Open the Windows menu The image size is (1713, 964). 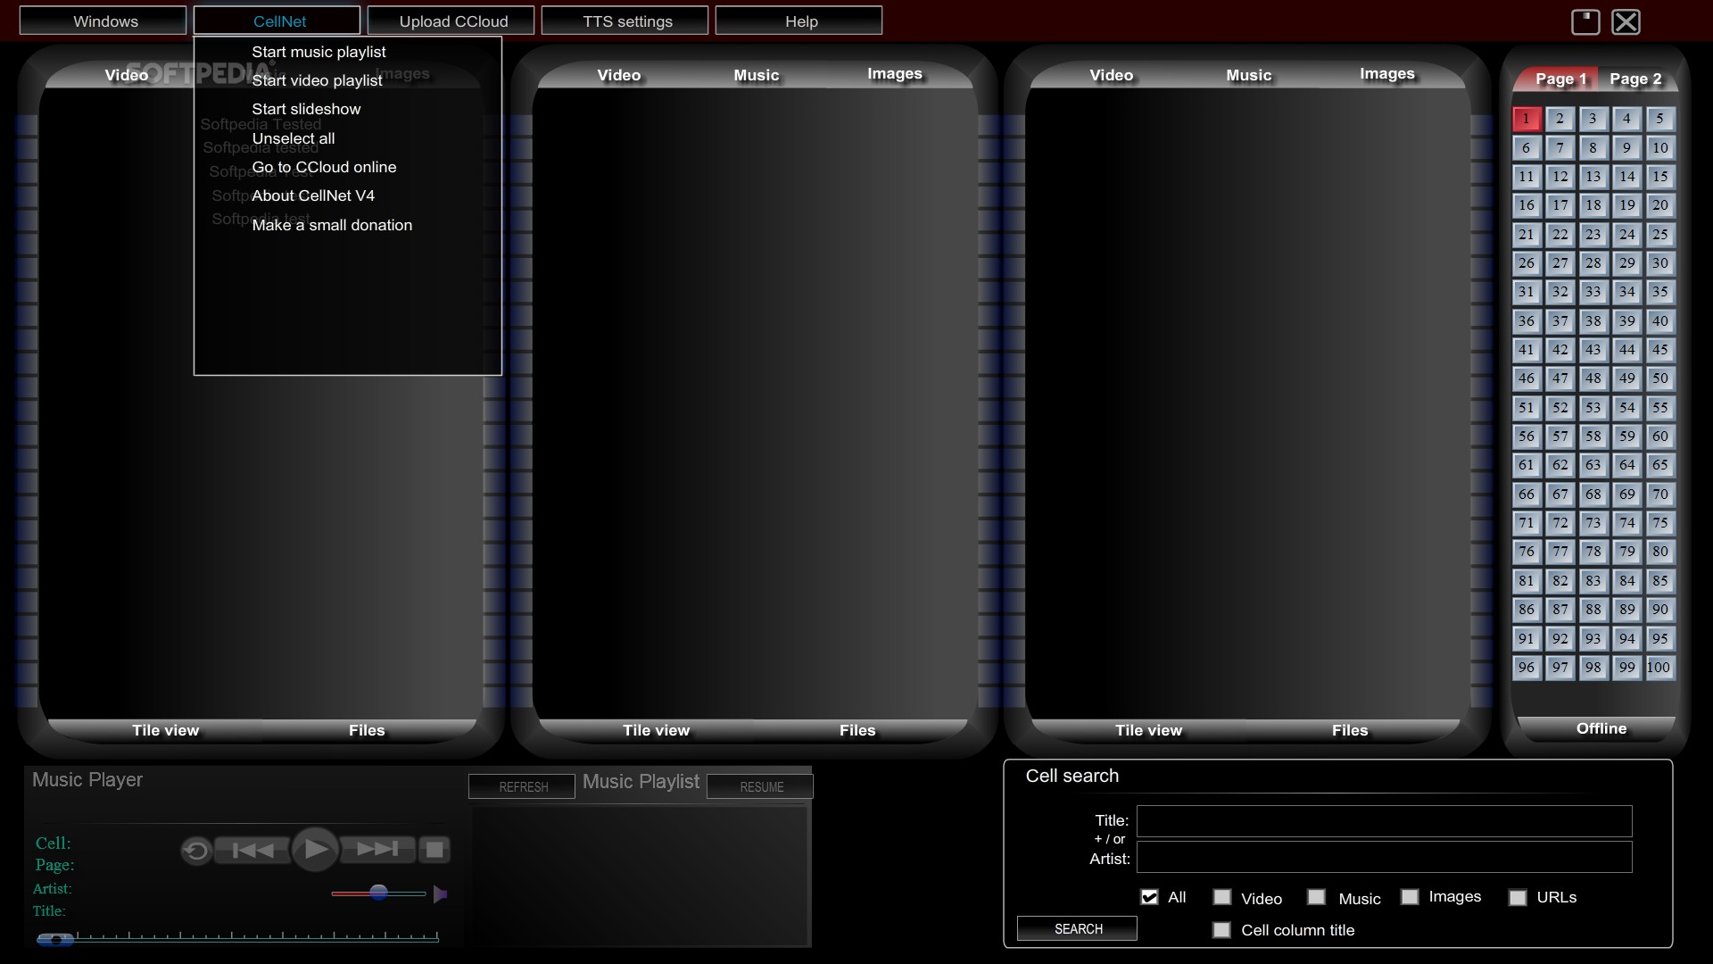[x=103, y=21]
